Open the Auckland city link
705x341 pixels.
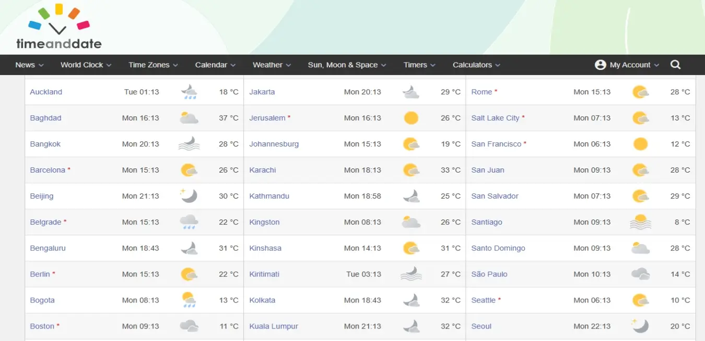click(46, 92)
